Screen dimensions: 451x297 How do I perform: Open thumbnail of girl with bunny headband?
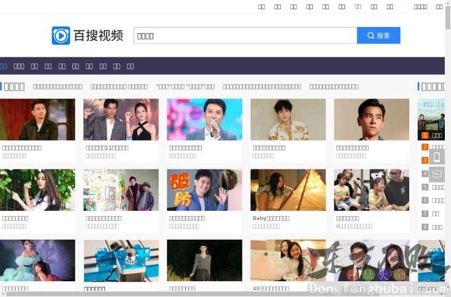(x=372, y=190)
